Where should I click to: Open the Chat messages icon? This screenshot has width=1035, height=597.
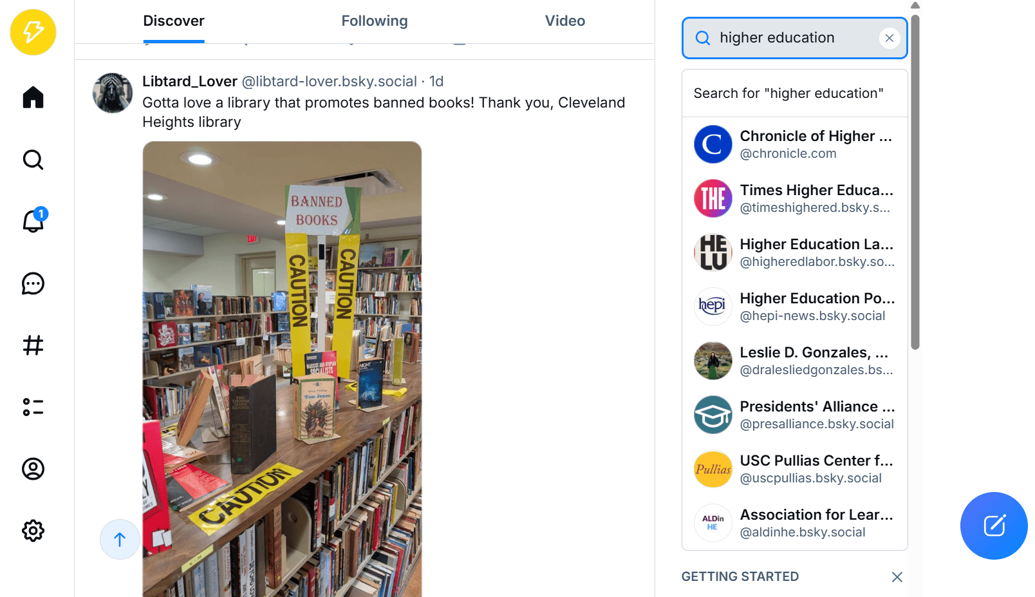pyautogui.click(x=33, y=283)
